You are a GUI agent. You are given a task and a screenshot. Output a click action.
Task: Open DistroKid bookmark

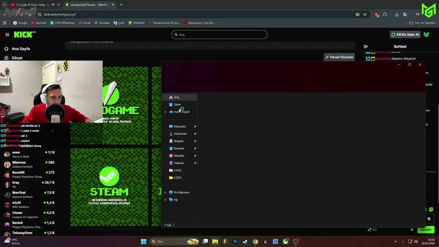[136, 23]
